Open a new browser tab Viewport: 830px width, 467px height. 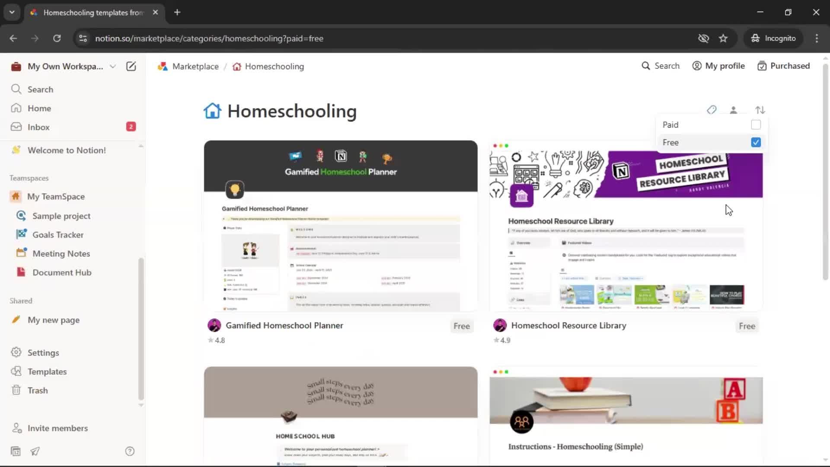point(177,12)
